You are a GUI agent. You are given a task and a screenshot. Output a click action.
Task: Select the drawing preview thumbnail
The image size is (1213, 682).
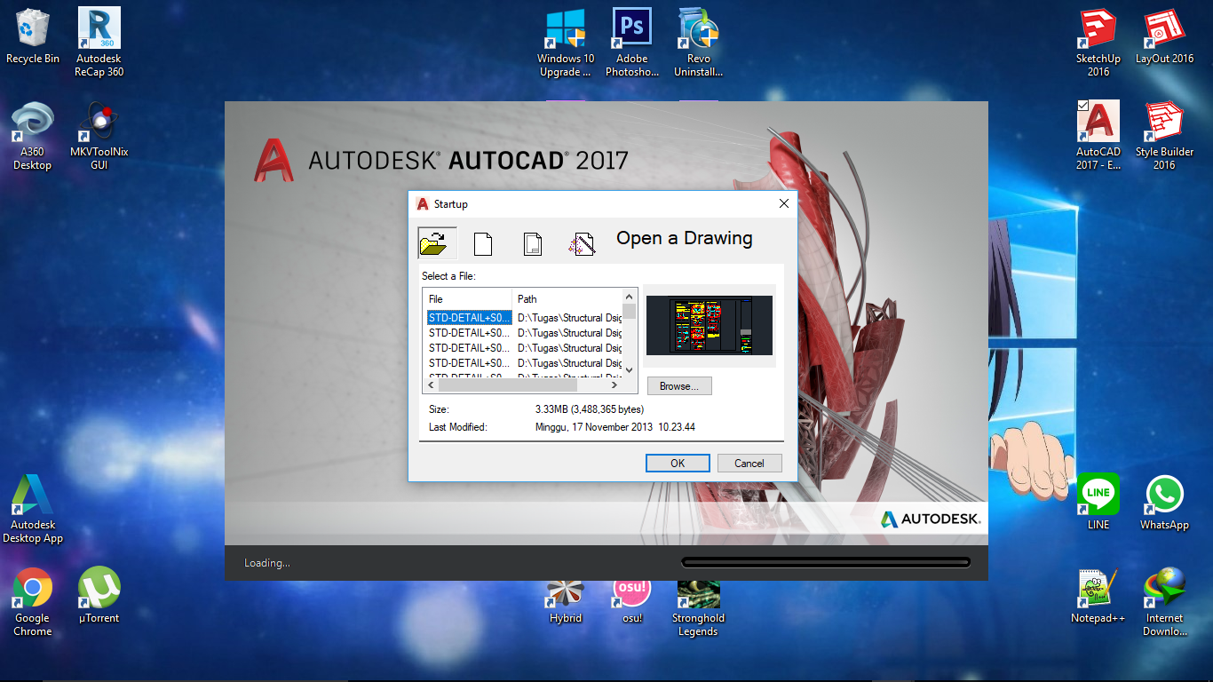[x=709, y=324]
